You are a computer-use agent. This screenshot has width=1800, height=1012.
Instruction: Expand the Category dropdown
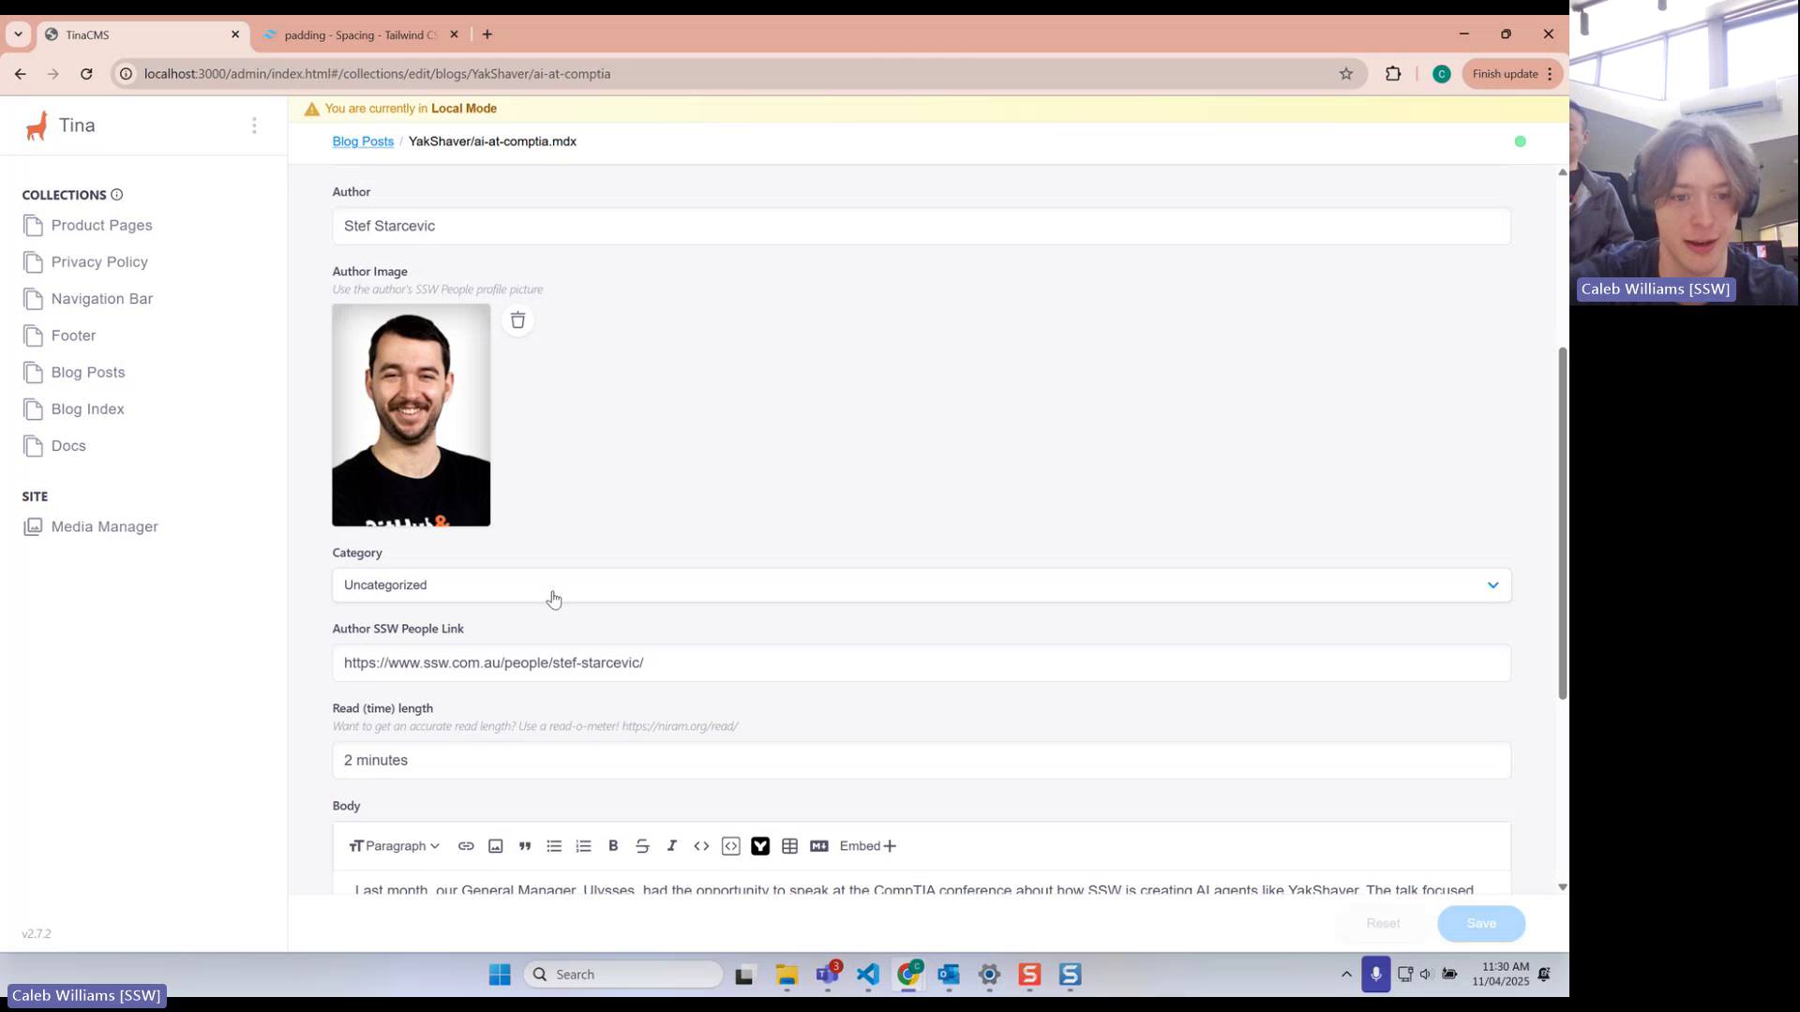[x=922, y=585]
